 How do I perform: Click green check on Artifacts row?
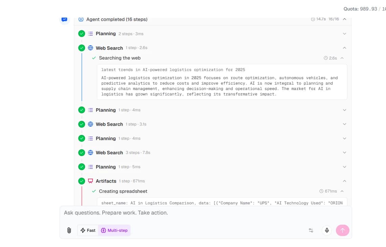(82, 181)
